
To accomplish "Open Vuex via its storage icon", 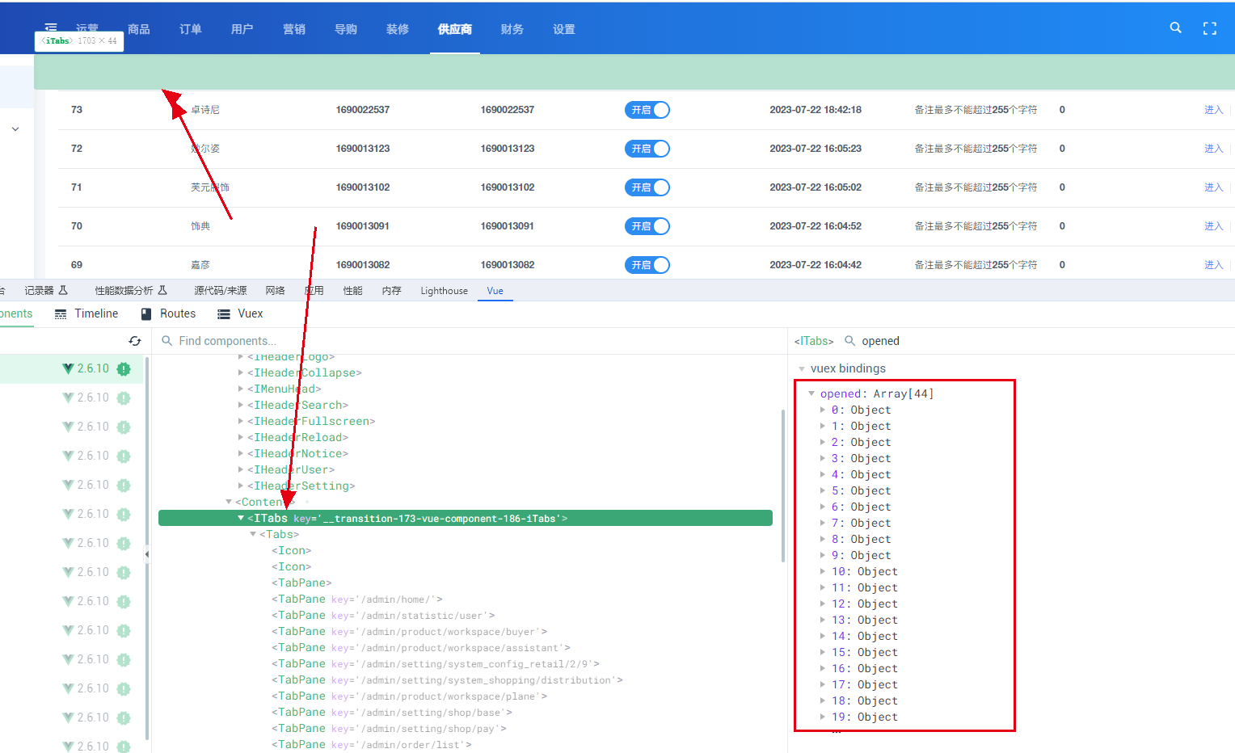I will (x=224, y=314).
